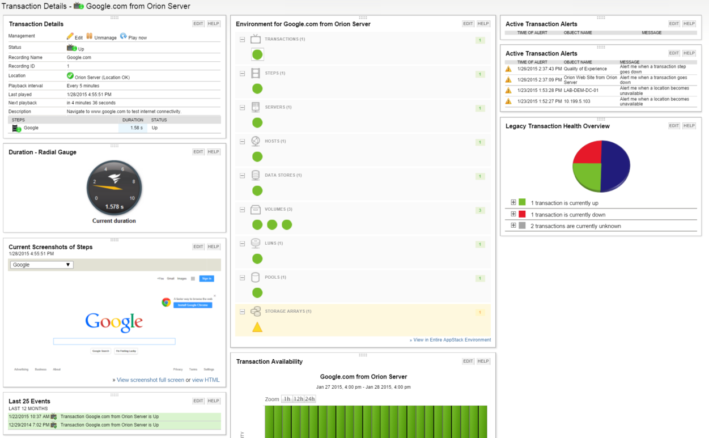This screenshot has height=438, width=709.
Task: Click the Play now icon
Action: tap(124, 36)
